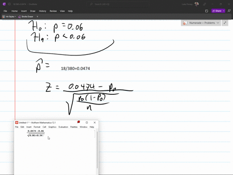
Task: Open the OneNote Help tab
Action: coord(70,11)
